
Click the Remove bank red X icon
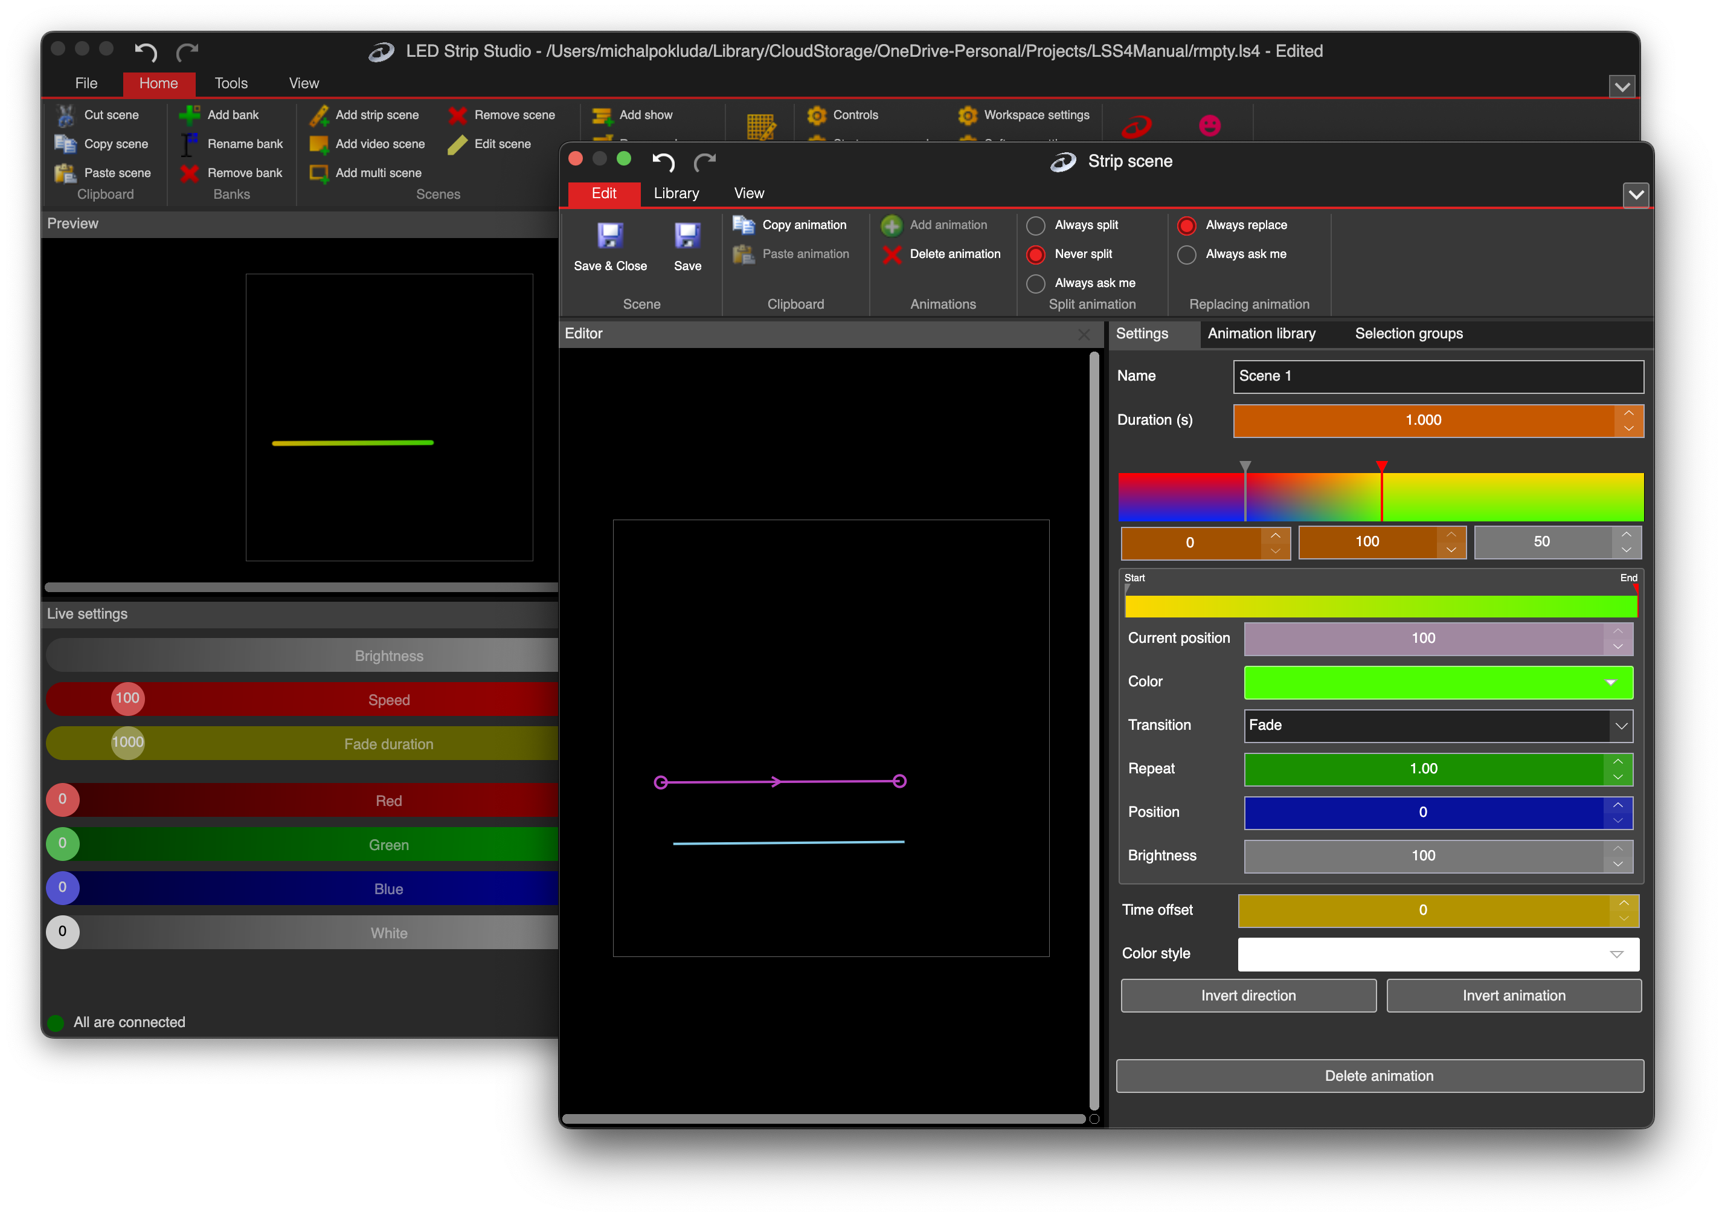click(x=190, y=173)
